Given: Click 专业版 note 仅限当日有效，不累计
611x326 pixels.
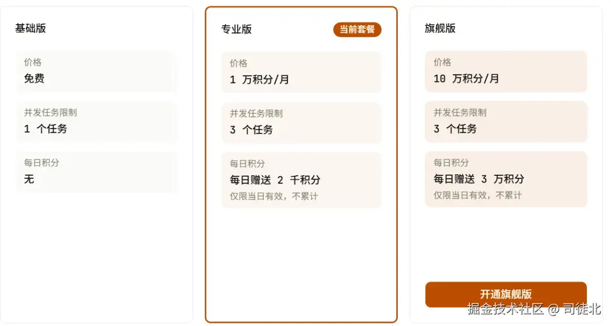Looking at the screenshot, I should pyautogui.click(x=274, y=196).
